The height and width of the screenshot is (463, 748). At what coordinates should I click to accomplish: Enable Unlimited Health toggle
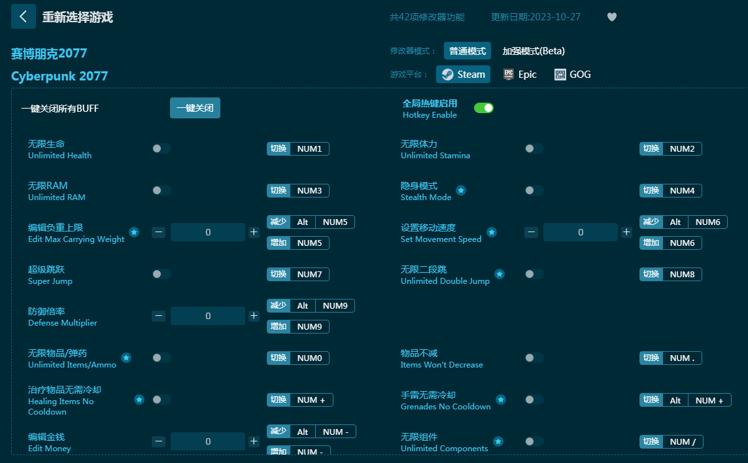tap(161, 148)
